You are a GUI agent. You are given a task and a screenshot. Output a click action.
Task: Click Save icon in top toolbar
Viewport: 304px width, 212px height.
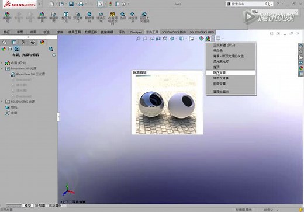click(x=71, y=4)
